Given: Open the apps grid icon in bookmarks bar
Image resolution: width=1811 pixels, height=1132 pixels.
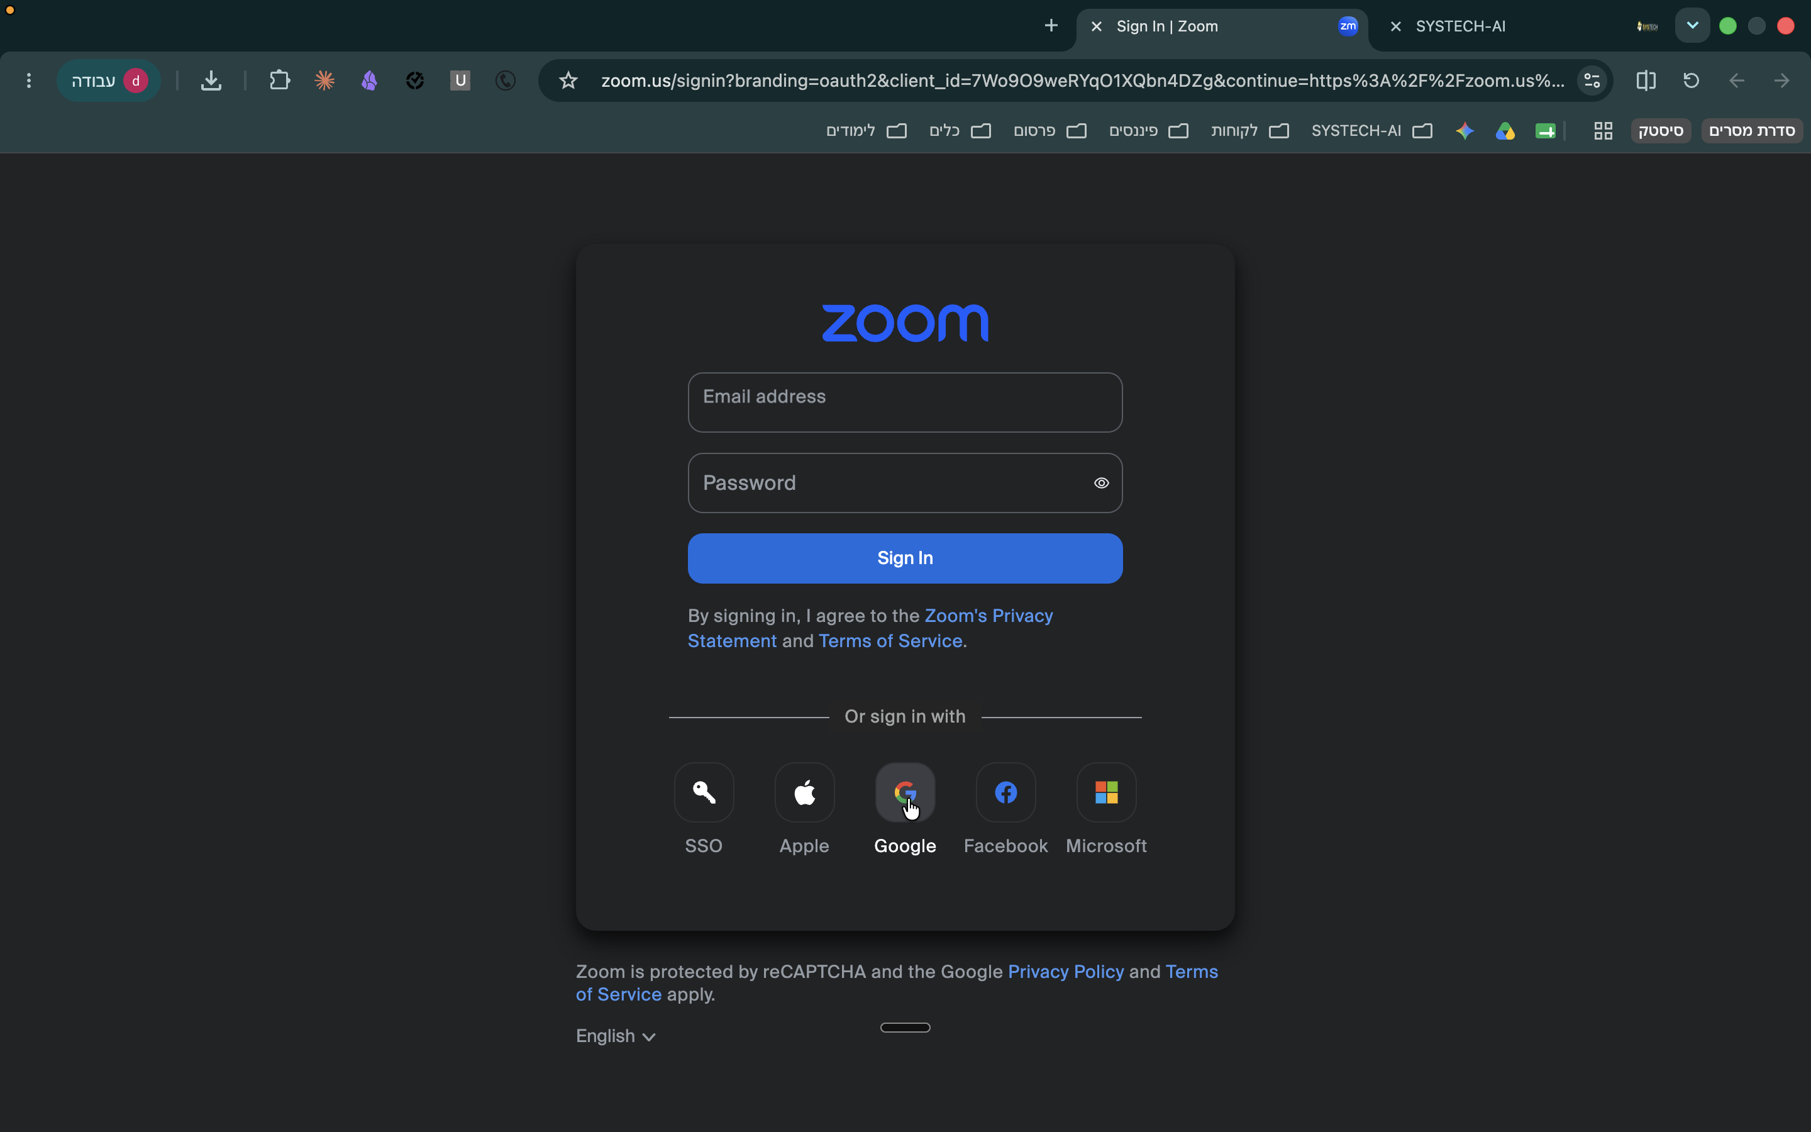Looking at the screenshot, I should (x=1603, y=131).
